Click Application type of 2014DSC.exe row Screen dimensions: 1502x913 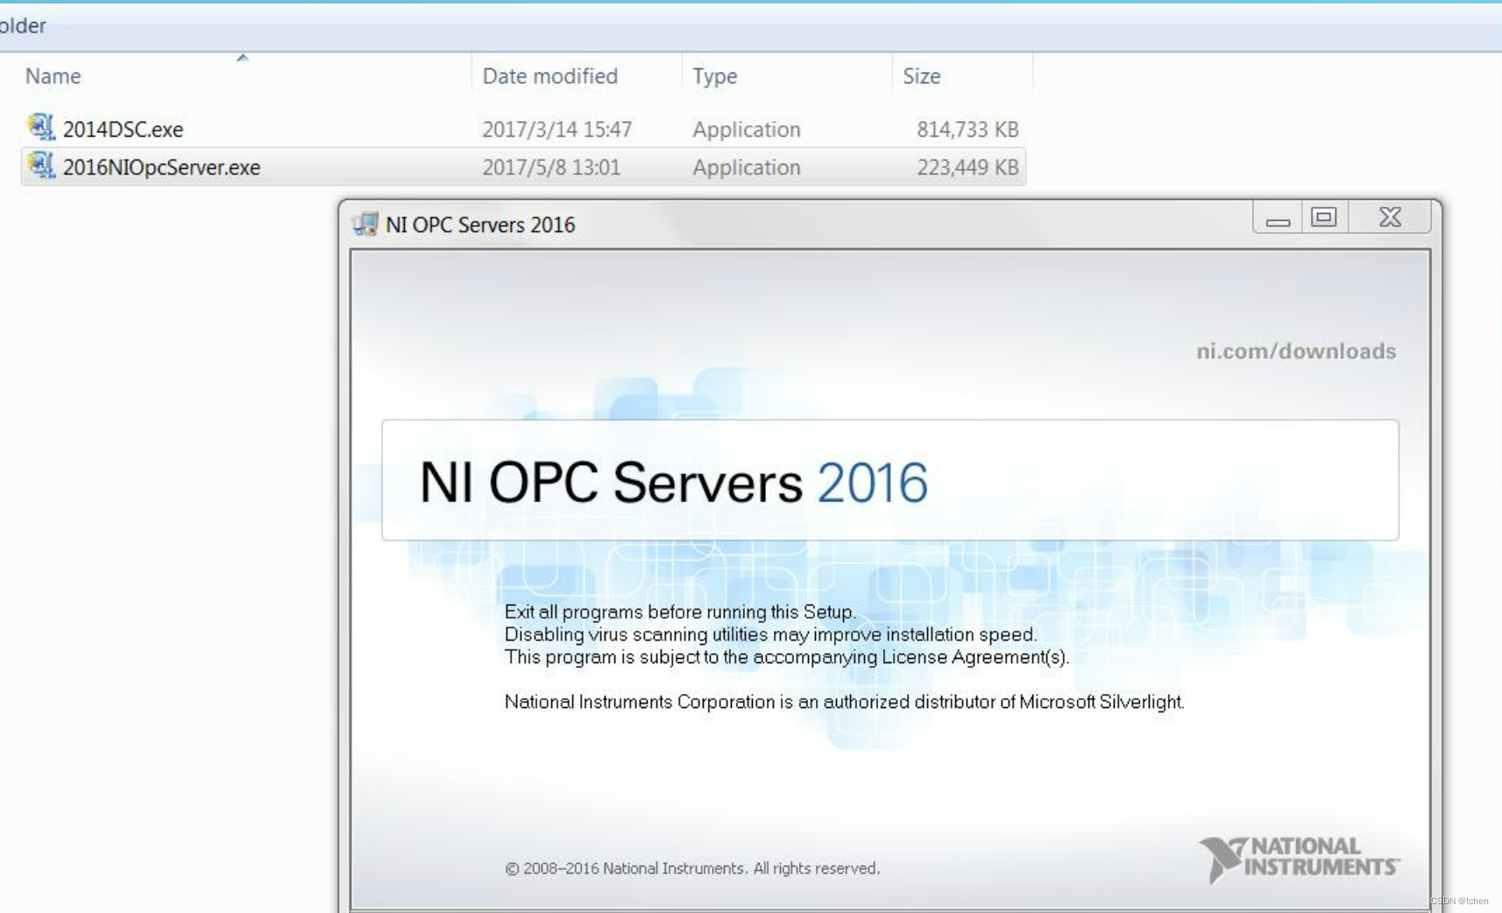(746, 130)
